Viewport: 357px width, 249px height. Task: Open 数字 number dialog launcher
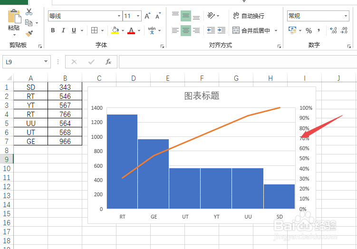coord(349,46)
